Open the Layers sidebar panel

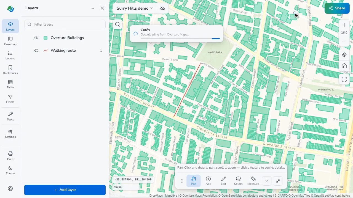click(10, 26)
